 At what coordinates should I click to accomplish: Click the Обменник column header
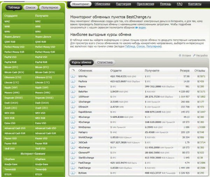(x=85, y=71)
